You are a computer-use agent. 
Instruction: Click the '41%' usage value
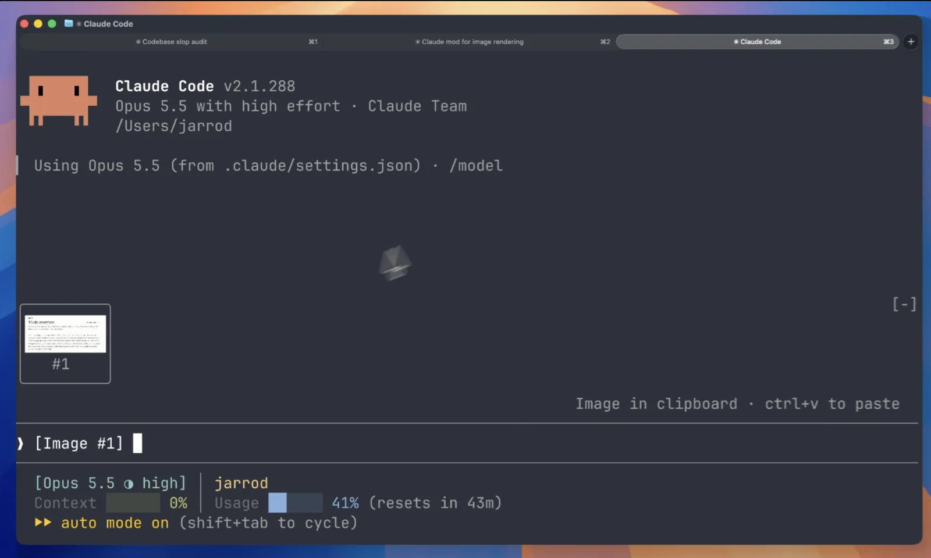(x=345, y=503)
